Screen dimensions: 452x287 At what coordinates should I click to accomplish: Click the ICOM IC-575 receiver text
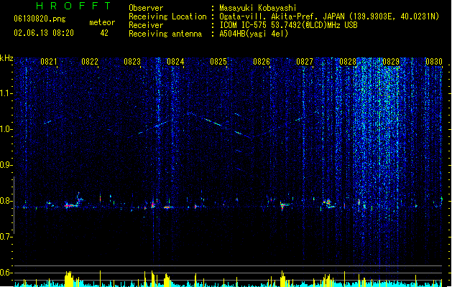point(289,25)
